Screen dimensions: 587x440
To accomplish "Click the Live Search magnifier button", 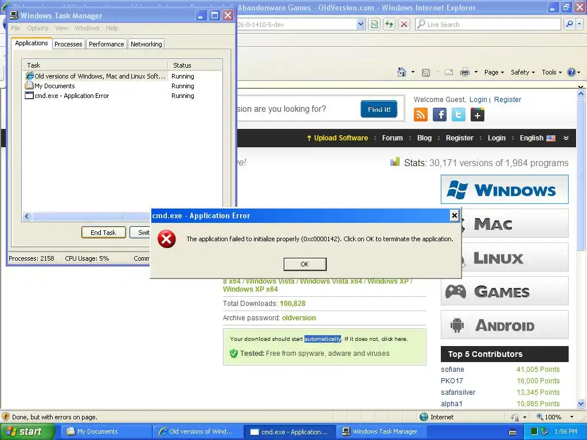I will pos(569,24).
